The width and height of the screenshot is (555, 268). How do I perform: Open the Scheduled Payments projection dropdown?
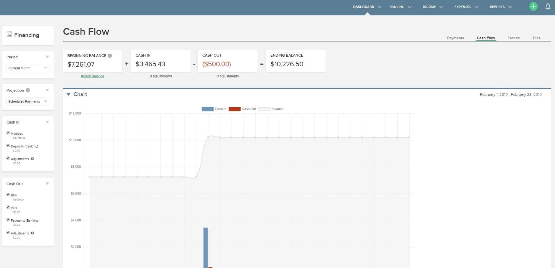[x=28, y=101]
